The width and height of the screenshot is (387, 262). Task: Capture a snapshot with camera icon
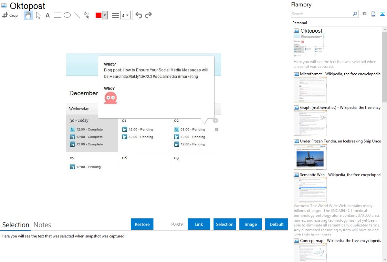coord(364,14)
